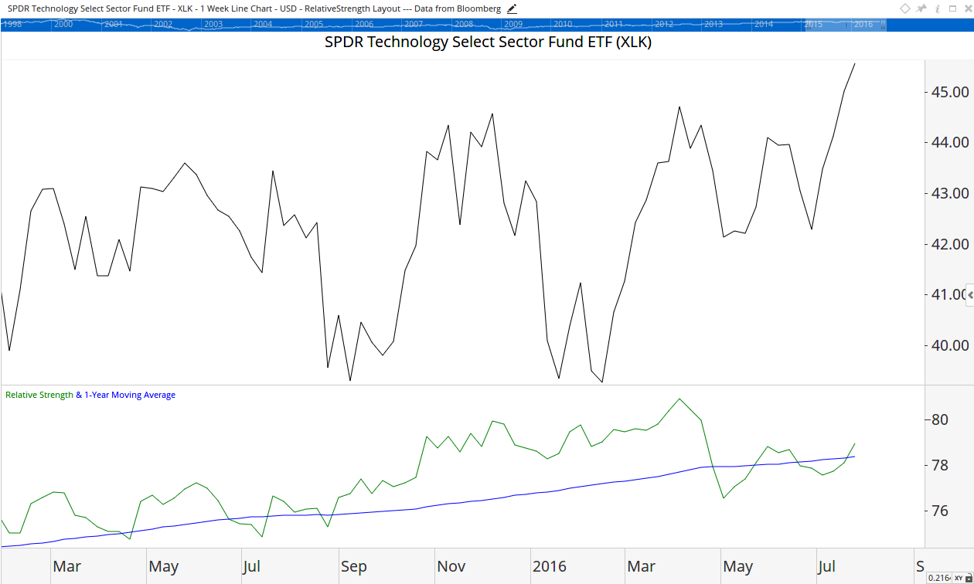Click the pencil edit title icon

pos(512,8)
